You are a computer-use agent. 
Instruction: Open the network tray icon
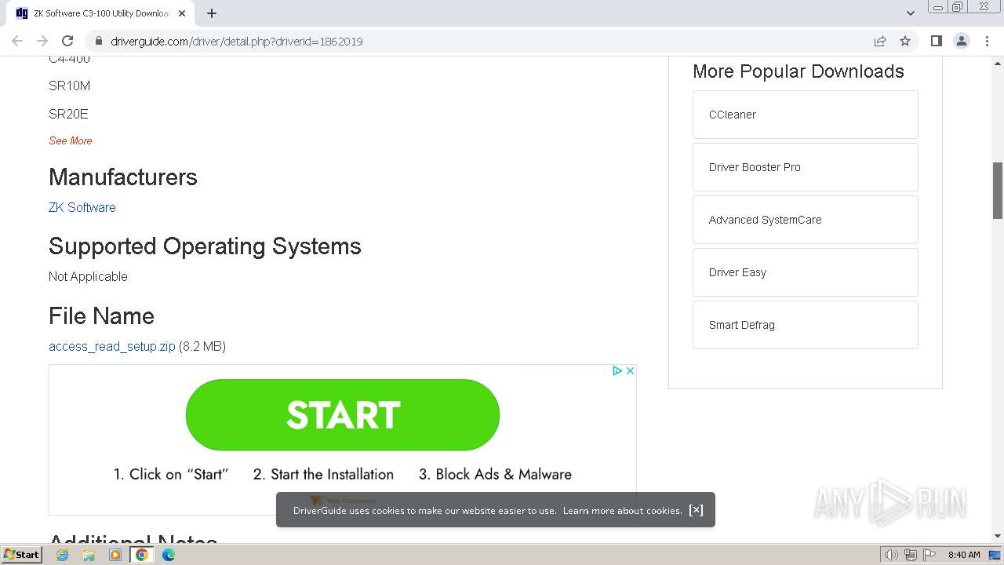coord(911,555)
